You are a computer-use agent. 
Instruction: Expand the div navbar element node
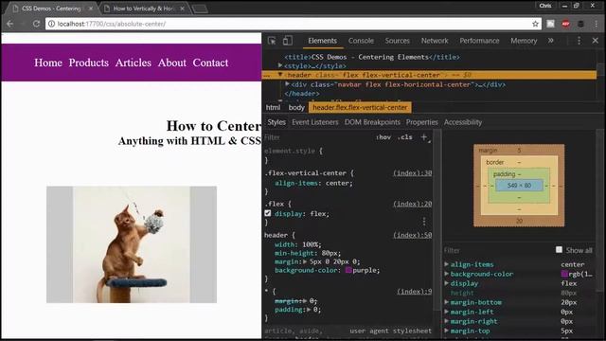pyautogui.click(x=287, y=84)
